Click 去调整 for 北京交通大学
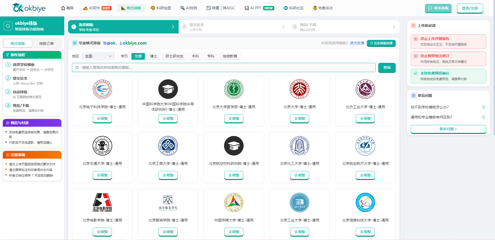 click(x=102, y=175)
